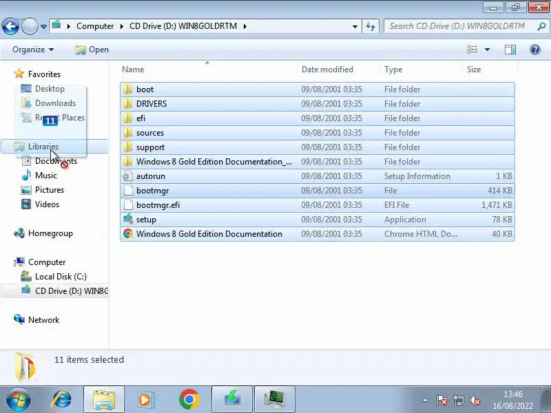Screen dimensions: 551x413
Task: Expand the arrow after Computer breadcrumb
Action: click(122, 26)
